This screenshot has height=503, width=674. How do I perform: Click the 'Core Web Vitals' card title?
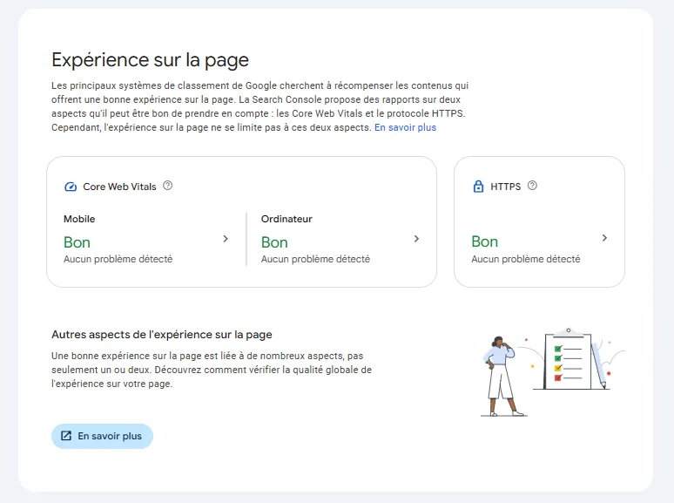tap(119, 187)
